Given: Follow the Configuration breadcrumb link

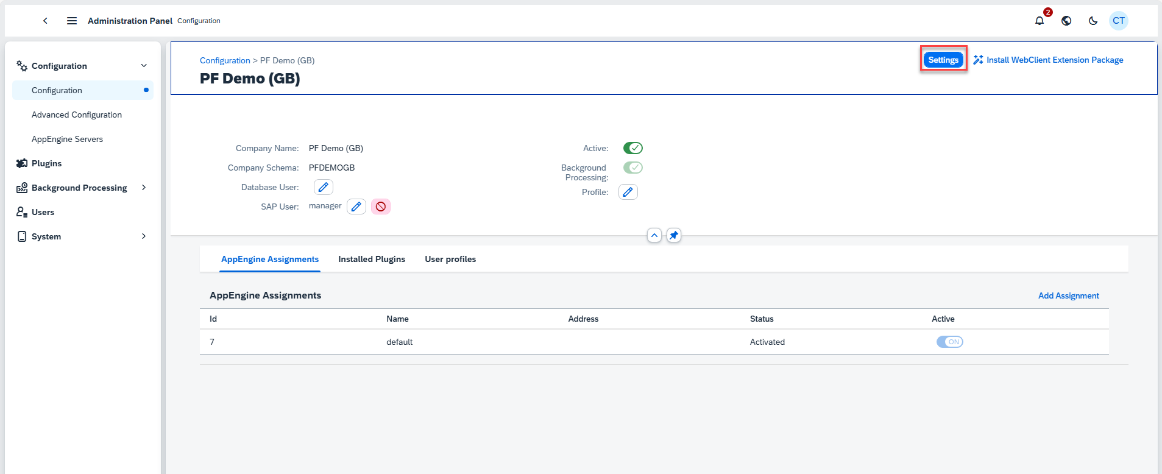Looking at the screenshot, I should (x=225, y=60).
